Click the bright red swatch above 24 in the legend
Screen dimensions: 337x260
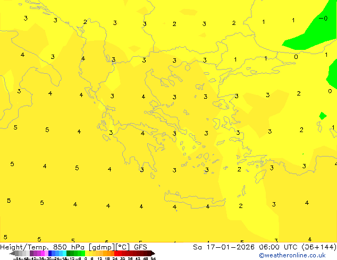click(x=116, y=253)
